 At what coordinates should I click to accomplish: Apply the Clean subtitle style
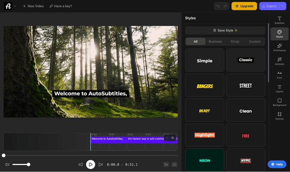coord(246,110)
